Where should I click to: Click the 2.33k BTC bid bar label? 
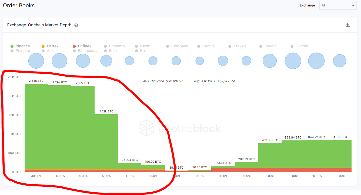(36, 81)
